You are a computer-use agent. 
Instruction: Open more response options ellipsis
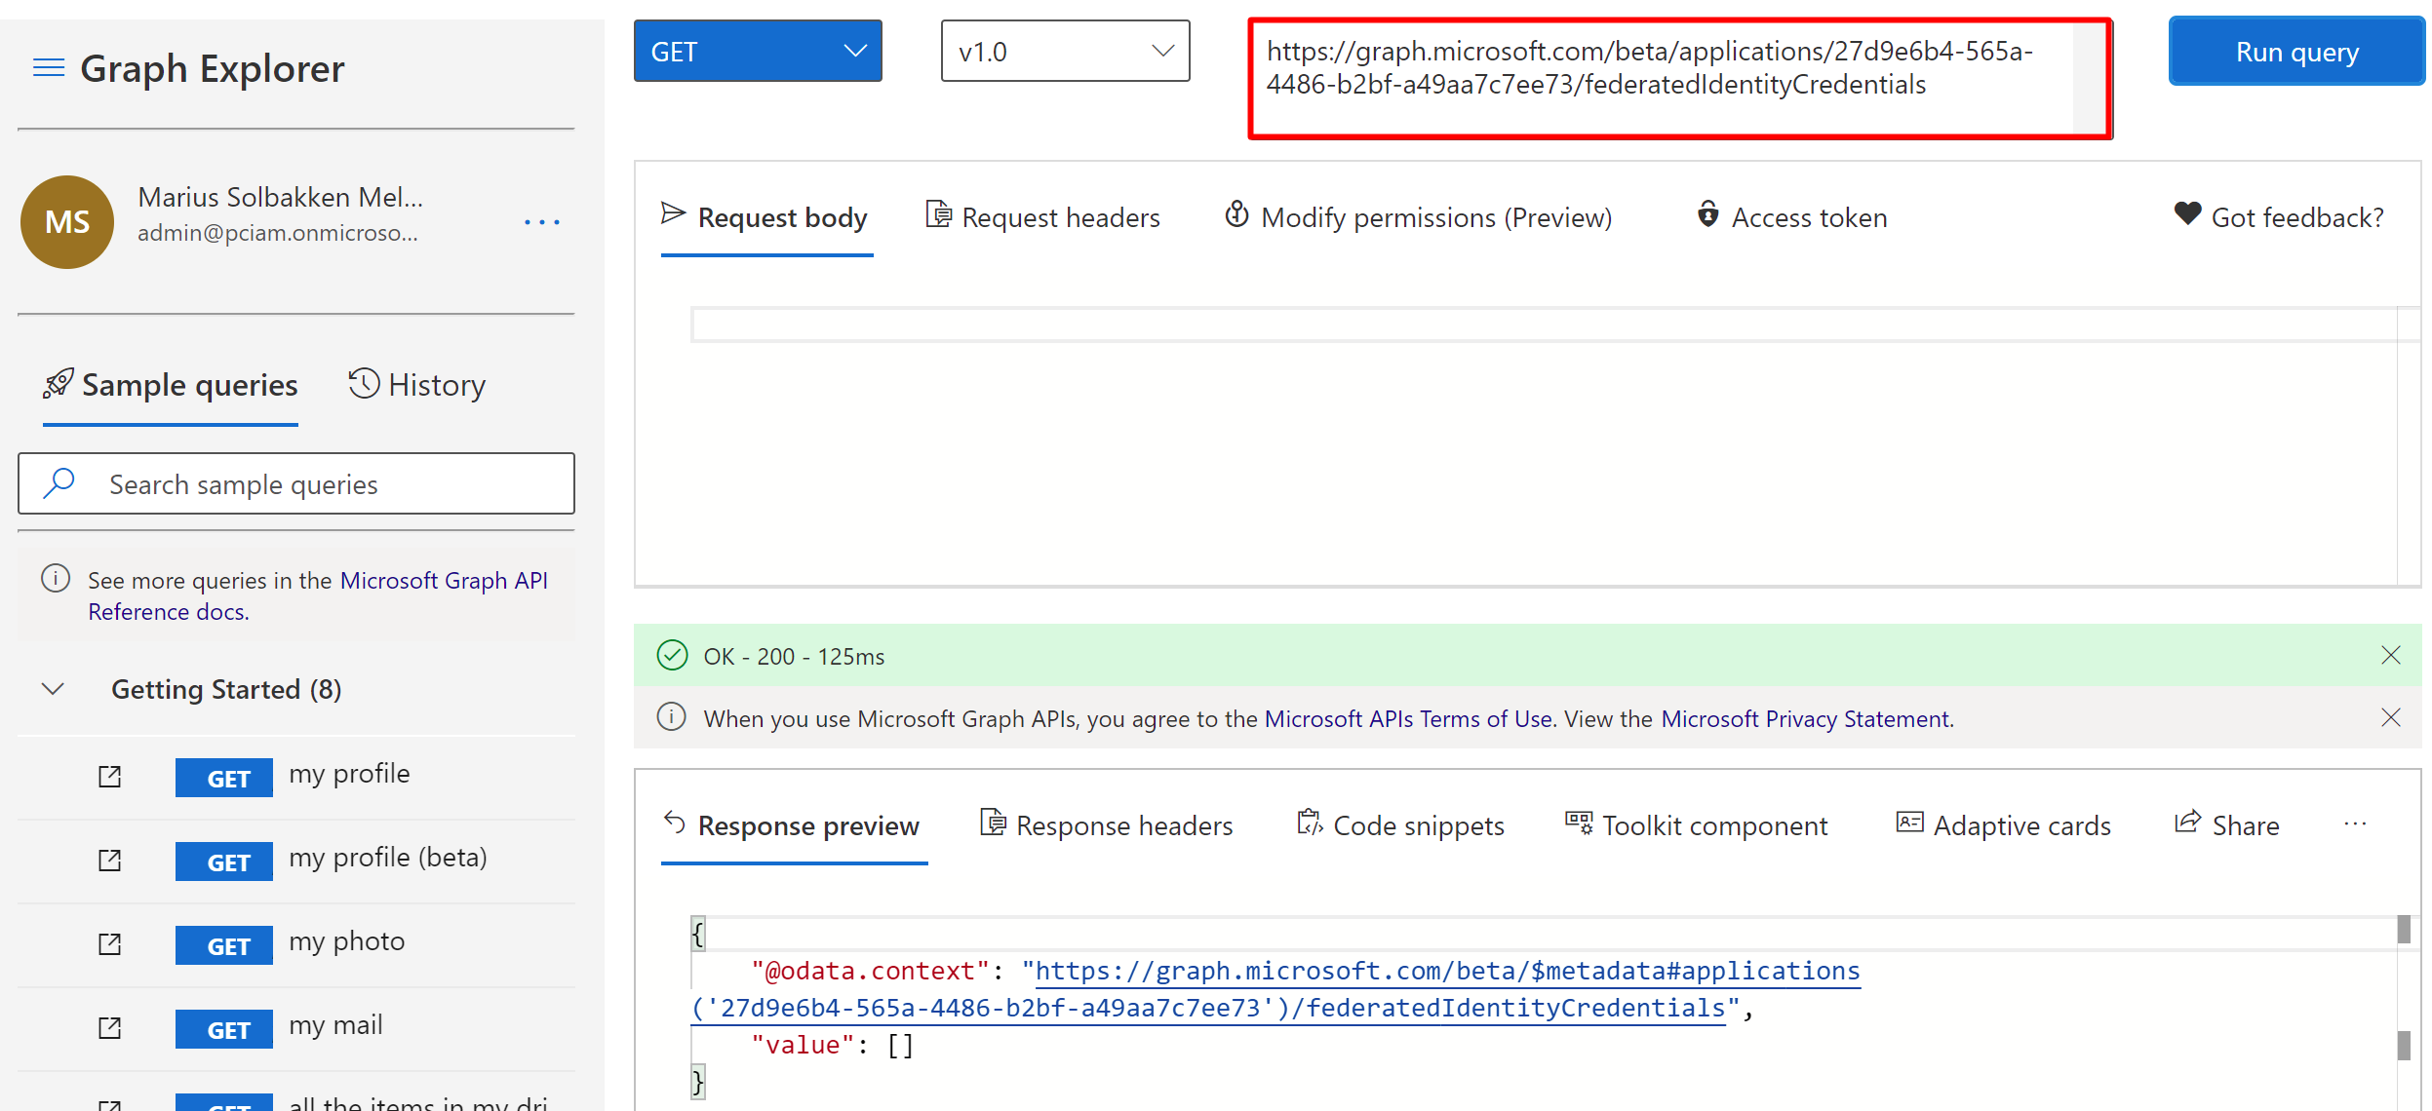tap(2355, 824)
